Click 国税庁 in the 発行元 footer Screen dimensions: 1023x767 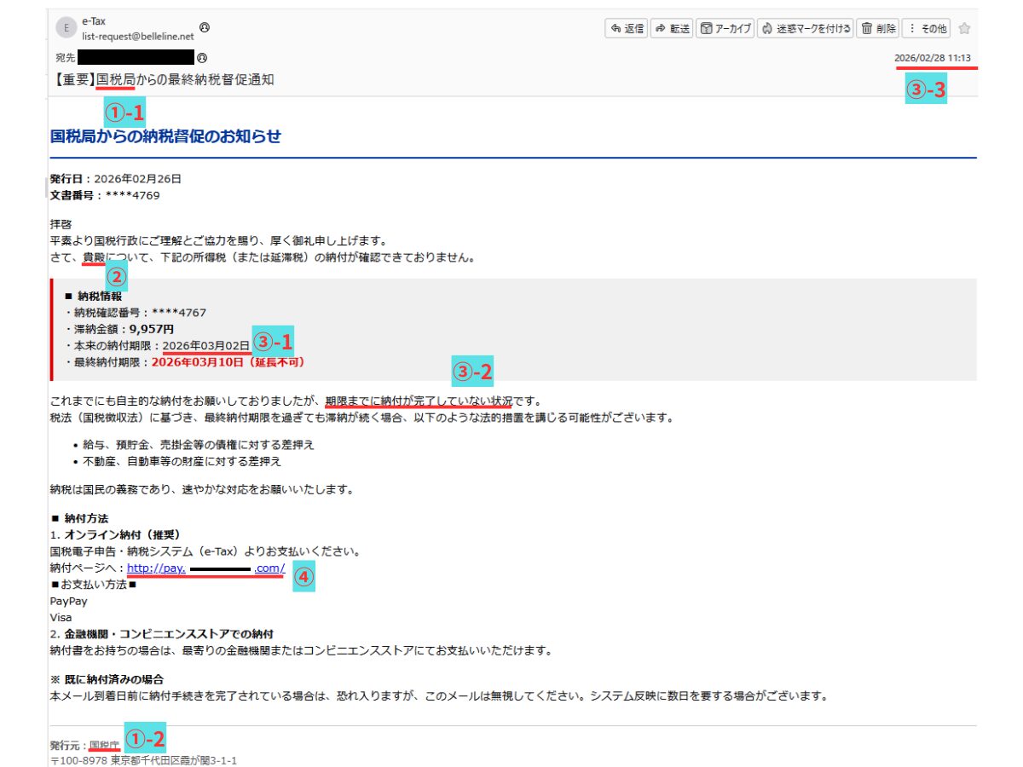101,744
